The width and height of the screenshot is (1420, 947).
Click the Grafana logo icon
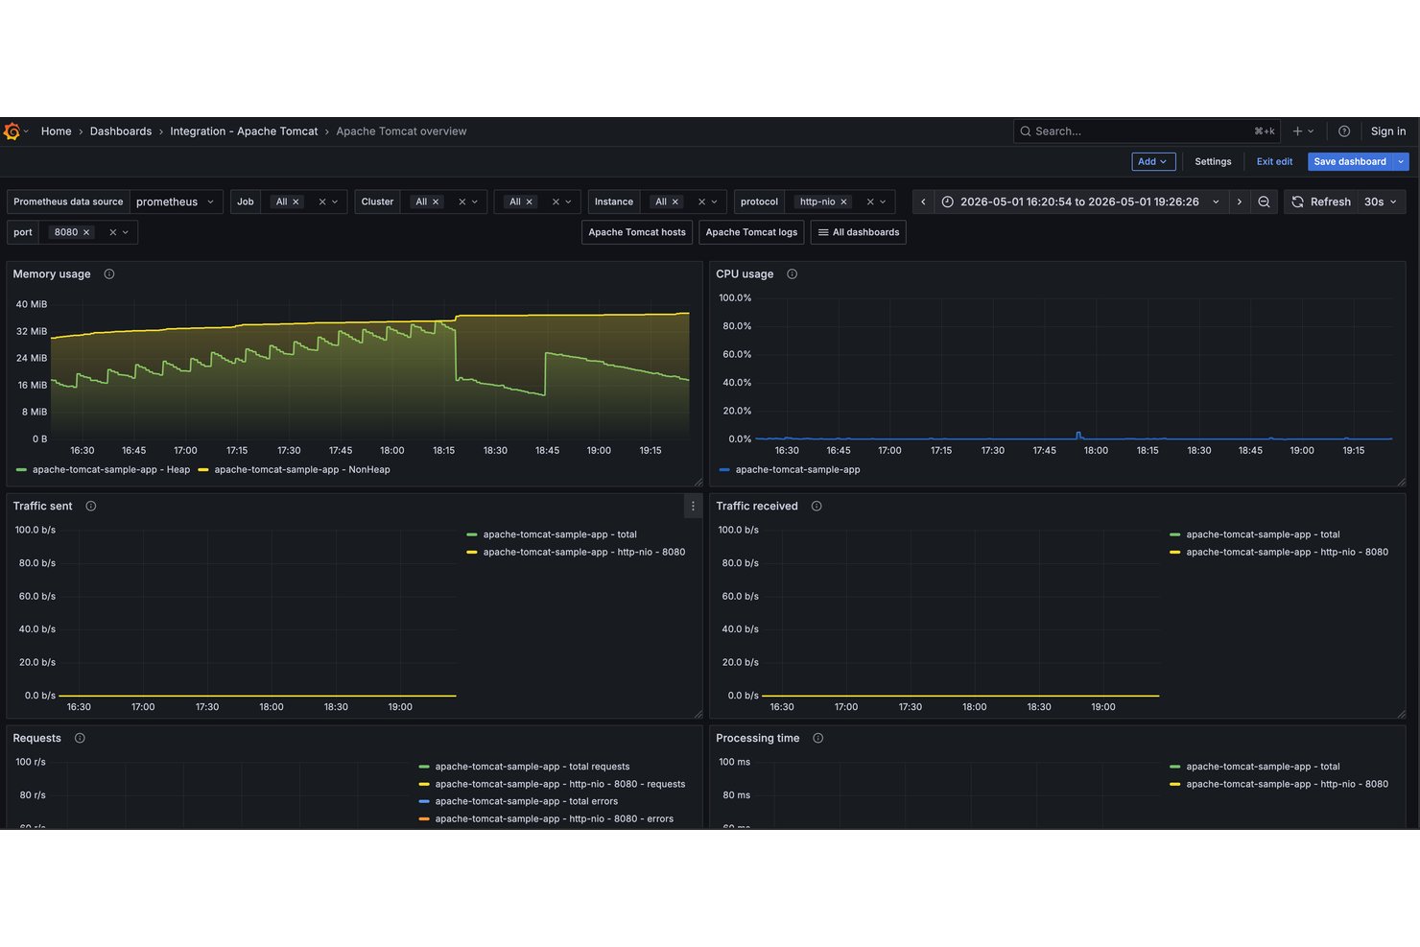click(12, 131)
